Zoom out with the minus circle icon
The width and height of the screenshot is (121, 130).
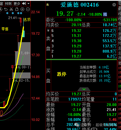pyautogui.click(x=28, y=9)
